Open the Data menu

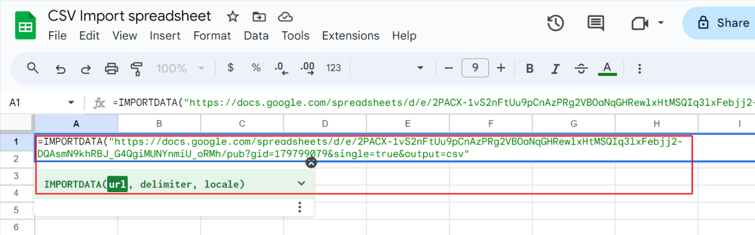tap(256, 36)
